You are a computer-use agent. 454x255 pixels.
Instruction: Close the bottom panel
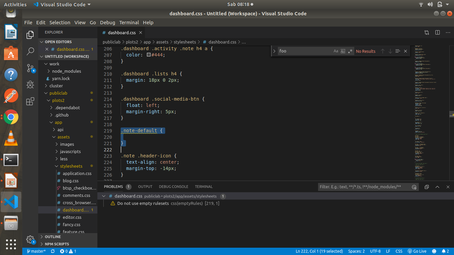click(448, 187)
